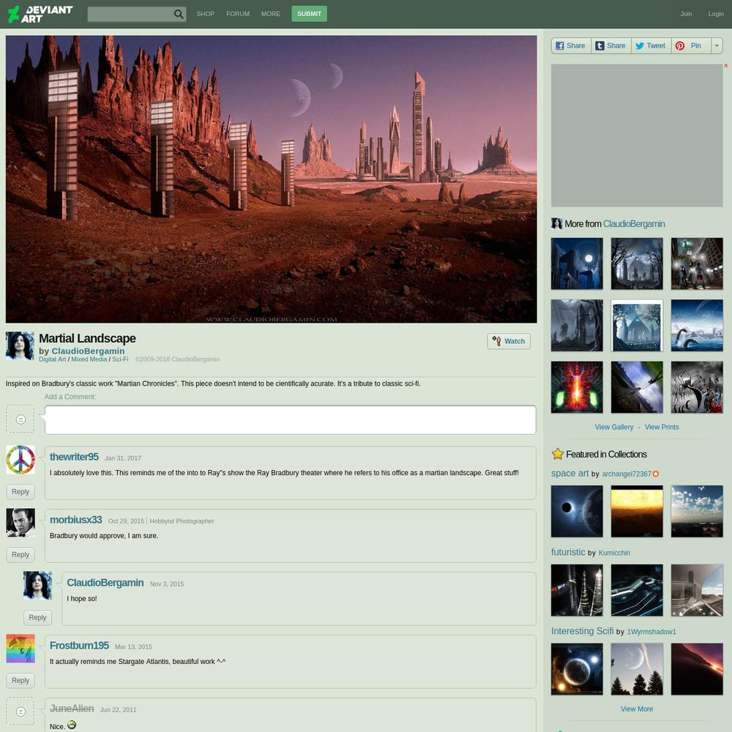Open thewriter95's profile link
This screenshot has width=732, height=732.
click(x=74, y=457)
